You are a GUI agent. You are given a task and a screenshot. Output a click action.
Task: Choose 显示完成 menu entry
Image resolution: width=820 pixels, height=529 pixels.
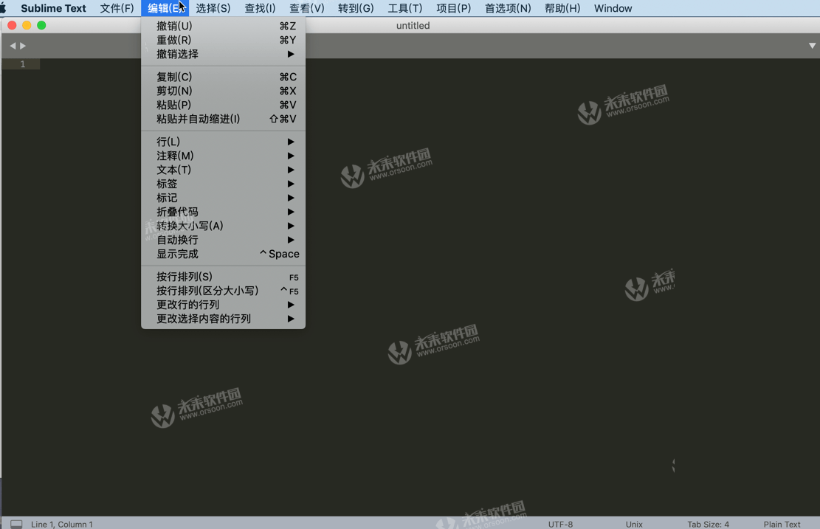coord(224,254)
